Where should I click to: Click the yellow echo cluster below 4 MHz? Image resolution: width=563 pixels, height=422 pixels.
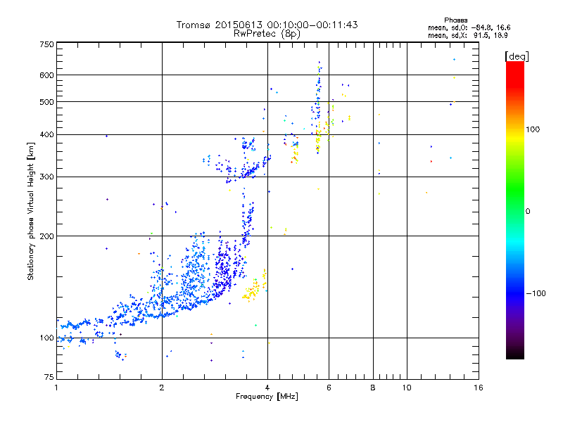pyautogui.click(x=255, y=286)
